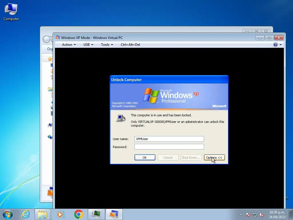Image resolution: width=293 pixels, height=220 pixels.
Task: Click the Unlock Computer title bar
Action: pyautogui.click(x=169, y=80)
